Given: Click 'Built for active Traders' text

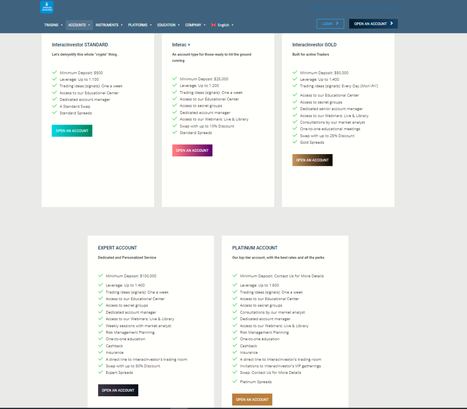Looking at the screenshot, I should pyautogui.click(x=311, y=54).
